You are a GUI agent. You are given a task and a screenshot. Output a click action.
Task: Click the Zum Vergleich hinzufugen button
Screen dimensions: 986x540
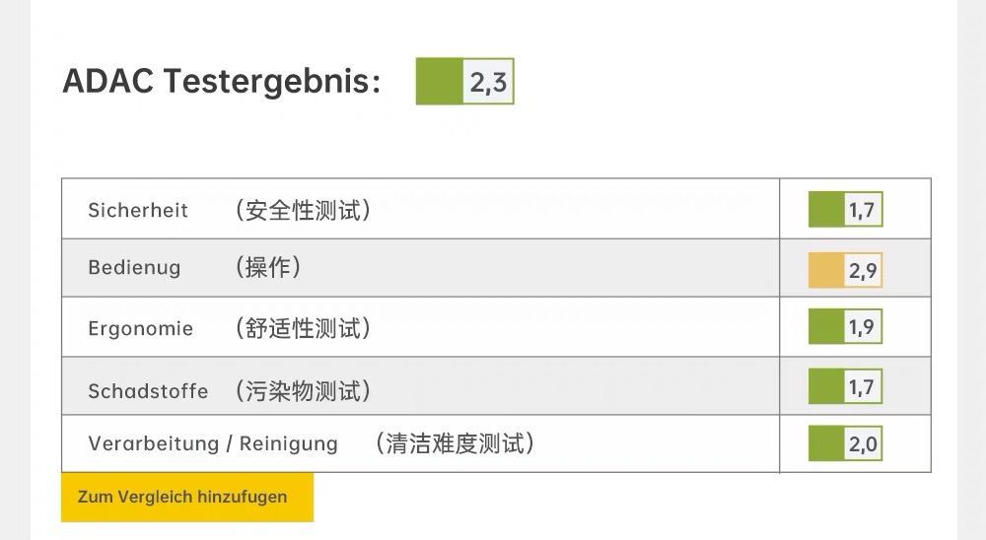pos(186,497)
